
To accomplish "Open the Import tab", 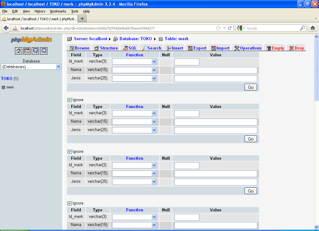I will [x=222, y=48].
